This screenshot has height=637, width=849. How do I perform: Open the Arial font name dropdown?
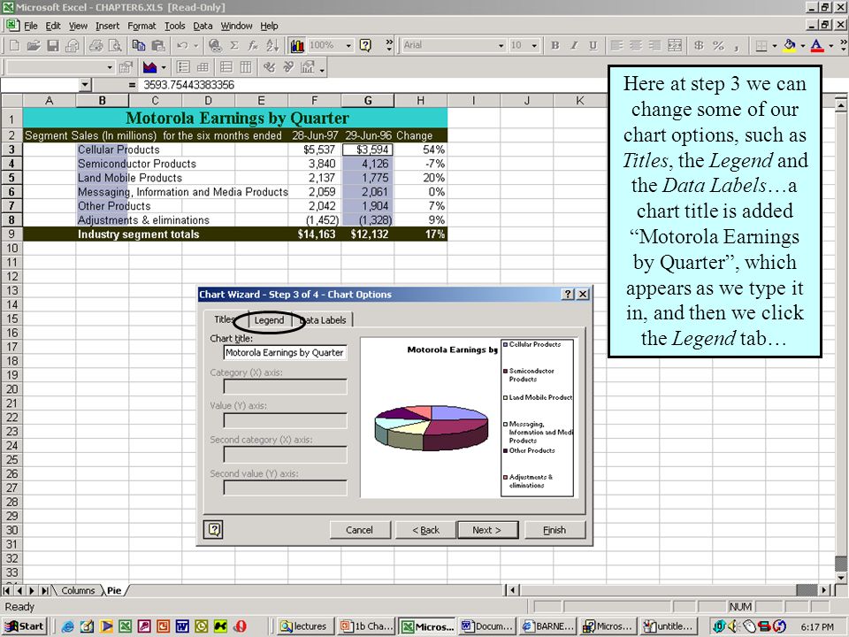501,45
